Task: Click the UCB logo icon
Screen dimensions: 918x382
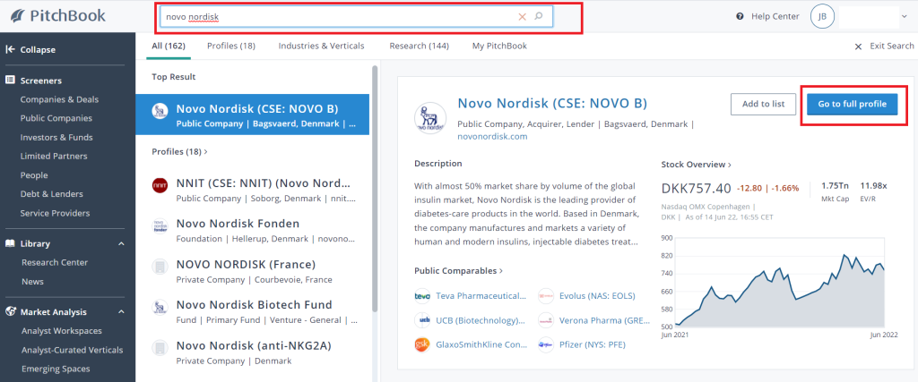Action: coord(422,320)
